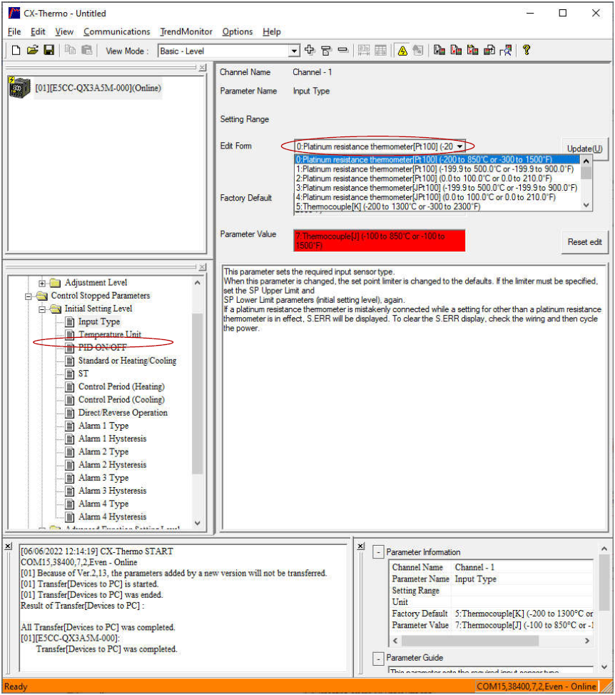Close the parameter tree panel with its X

pyautogui.click(x=203, y=267)
